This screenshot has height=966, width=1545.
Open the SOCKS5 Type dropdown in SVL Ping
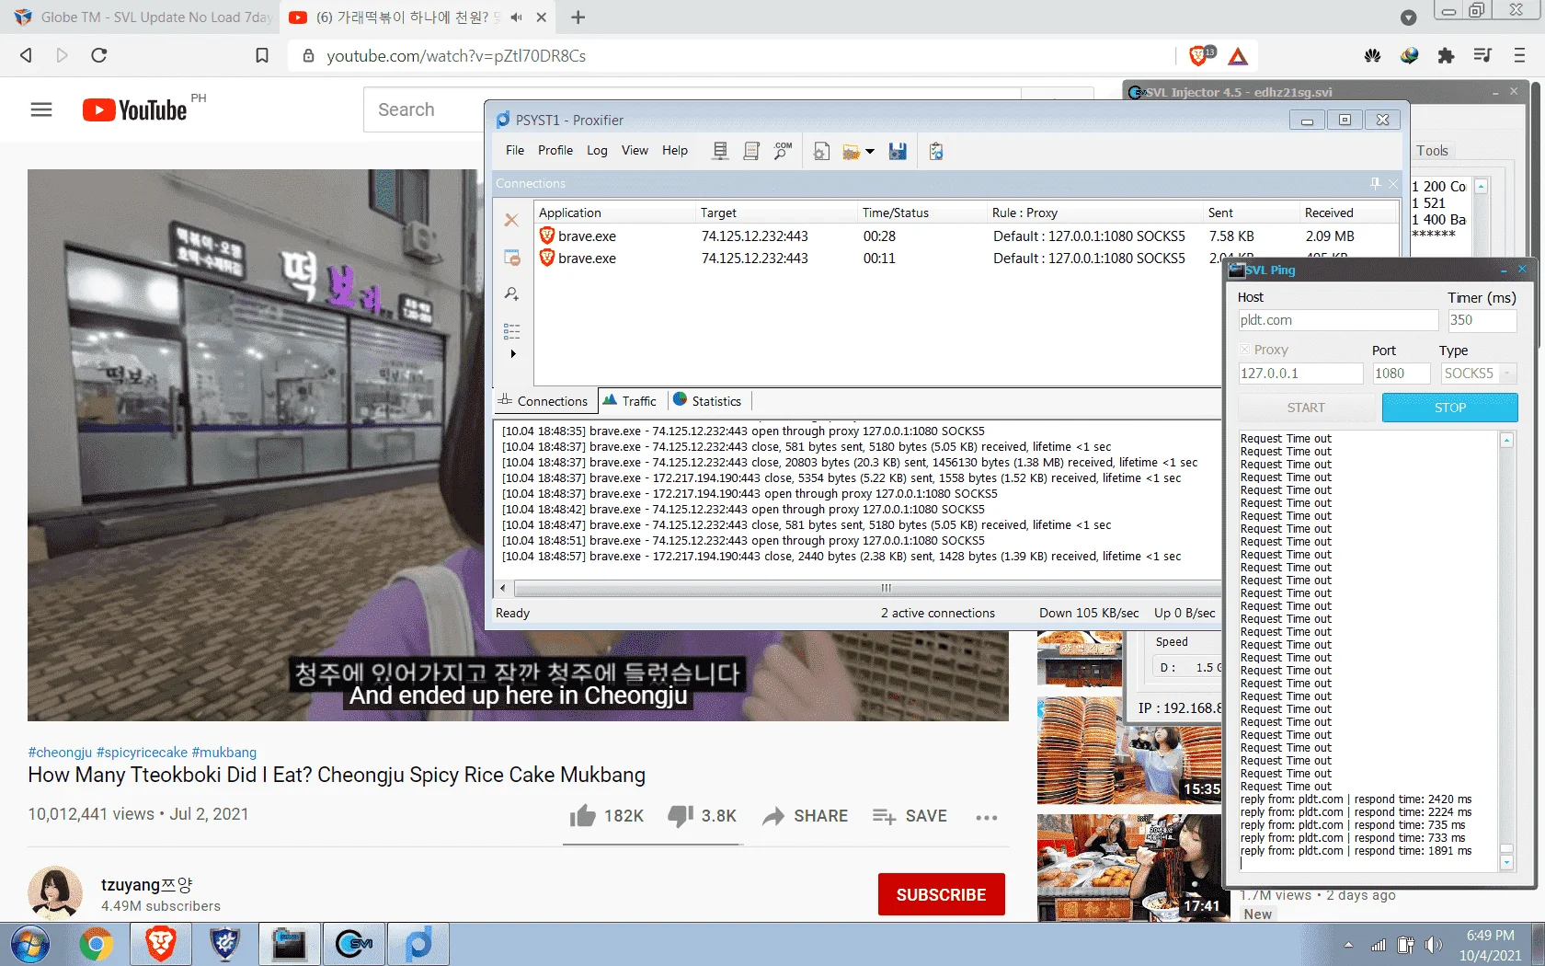tap(1478, 374)
